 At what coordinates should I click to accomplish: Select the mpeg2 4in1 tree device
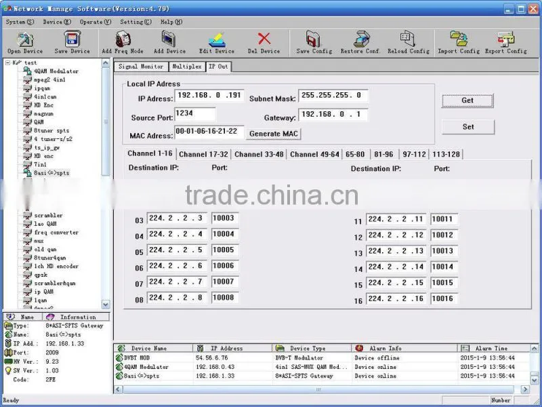tap(49, 79)
